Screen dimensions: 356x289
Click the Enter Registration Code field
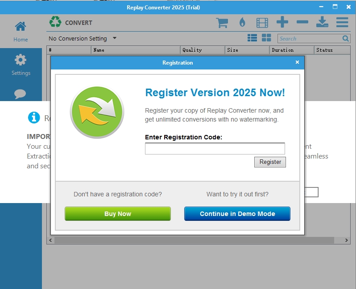click(215, 149)
